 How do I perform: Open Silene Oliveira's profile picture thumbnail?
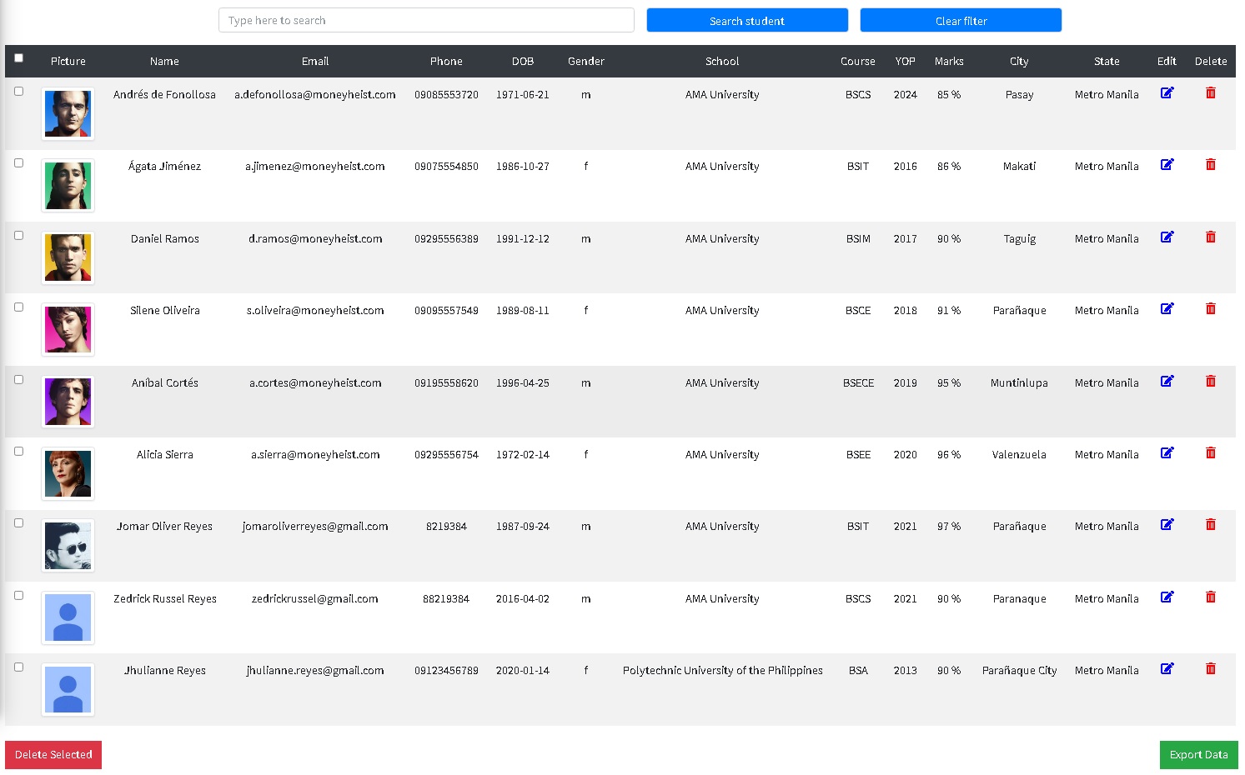click(x=68, y=330)
